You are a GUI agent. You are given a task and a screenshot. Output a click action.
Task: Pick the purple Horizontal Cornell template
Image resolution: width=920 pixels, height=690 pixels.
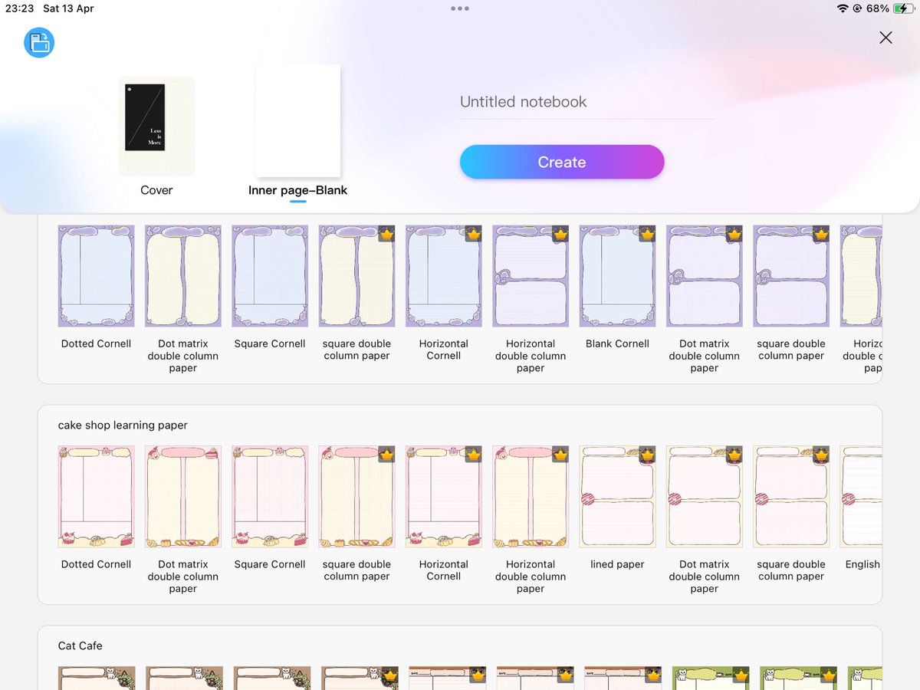coord(444,276)
